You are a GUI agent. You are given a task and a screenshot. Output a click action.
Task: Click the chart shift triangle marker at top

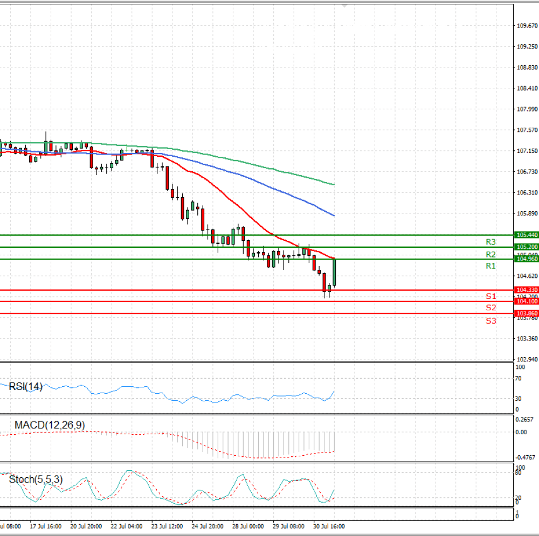click(344, 6)
